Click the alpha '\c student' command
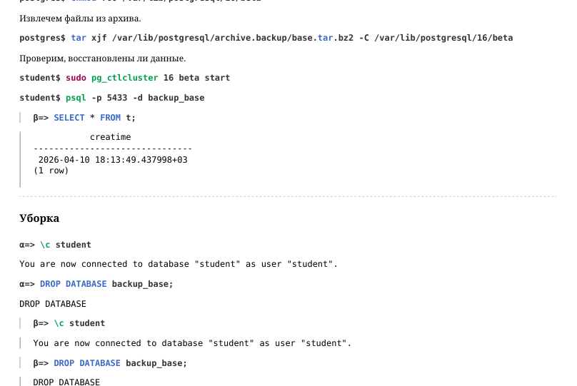Image resolution: width=577 pixels, height=386 pixels. click(x=55, y=245)
